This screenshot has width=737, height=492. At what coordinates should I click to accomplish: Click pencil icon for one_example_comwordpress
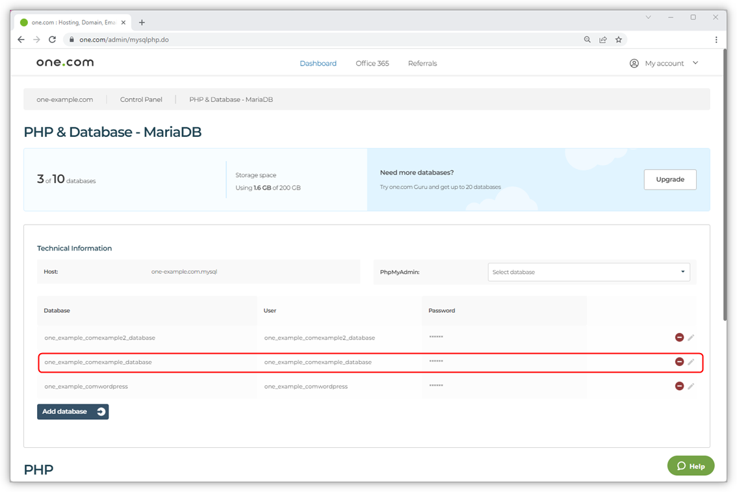coord(691,386)
